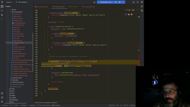Open preview in Firefox browser icon
Image resolution: width=190 pixels, height=107 pixels.
[132, 15]
